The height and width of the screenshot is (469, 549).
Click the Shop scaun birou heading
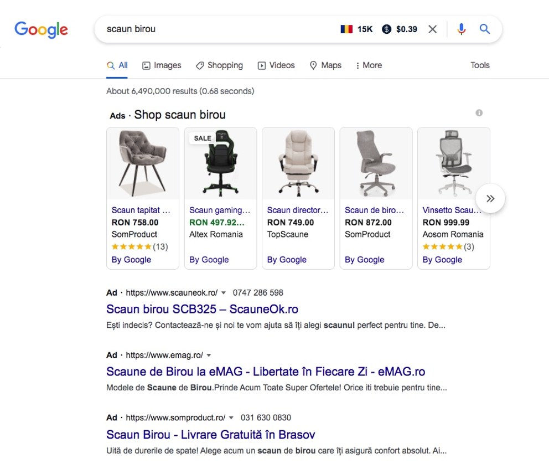point(180,115)
